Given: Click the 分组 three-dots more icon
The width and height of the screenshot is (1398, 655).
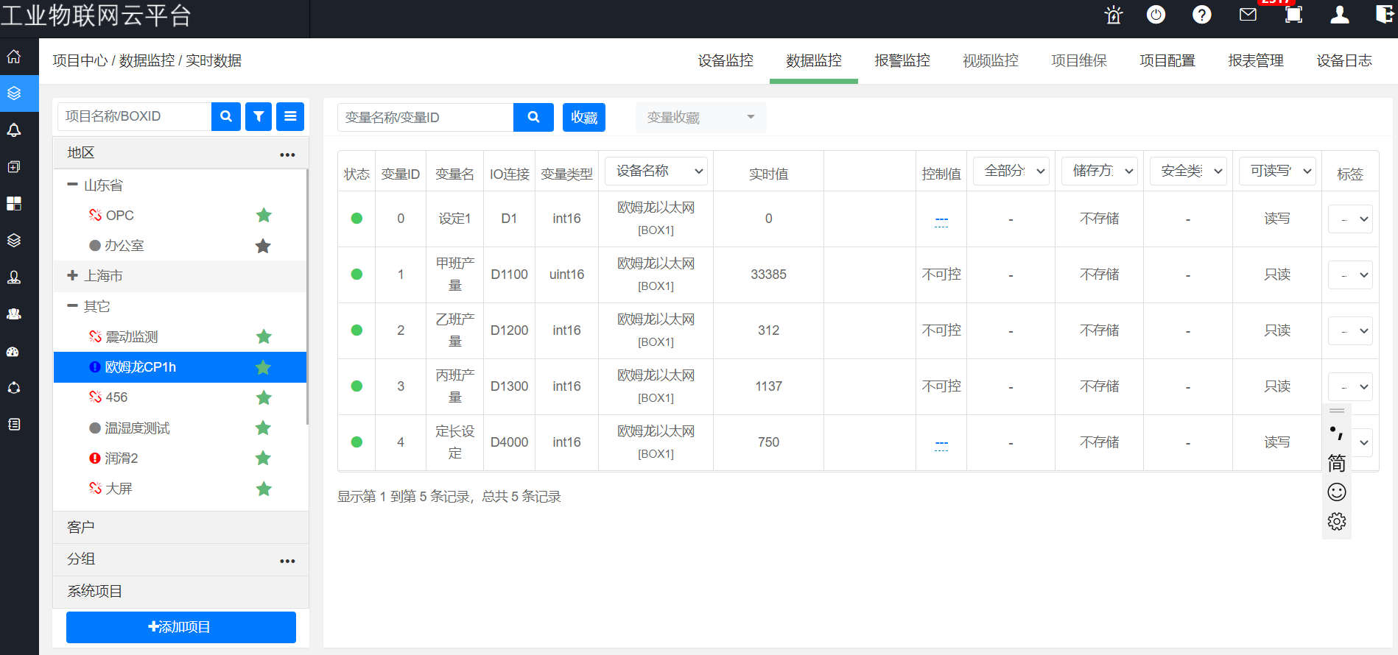Looking at the screenshot, I should click(x=287, y=561).
